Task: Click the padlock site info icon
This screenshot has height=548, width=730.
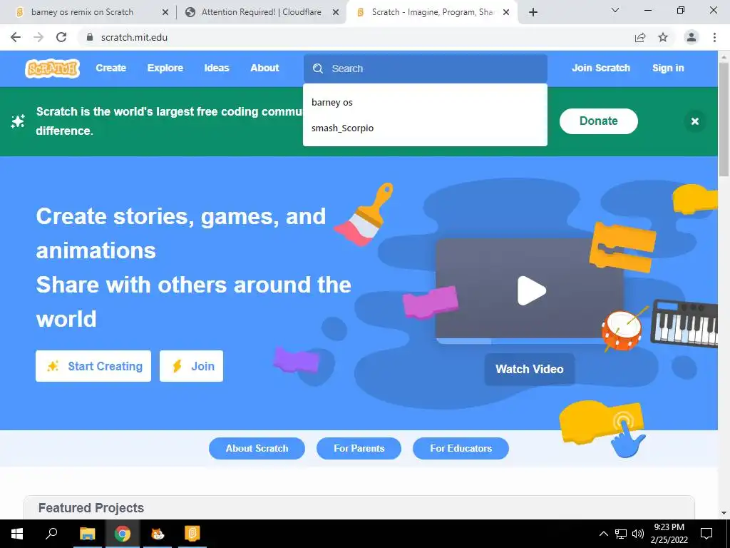Action: click(x=90, y=37)
